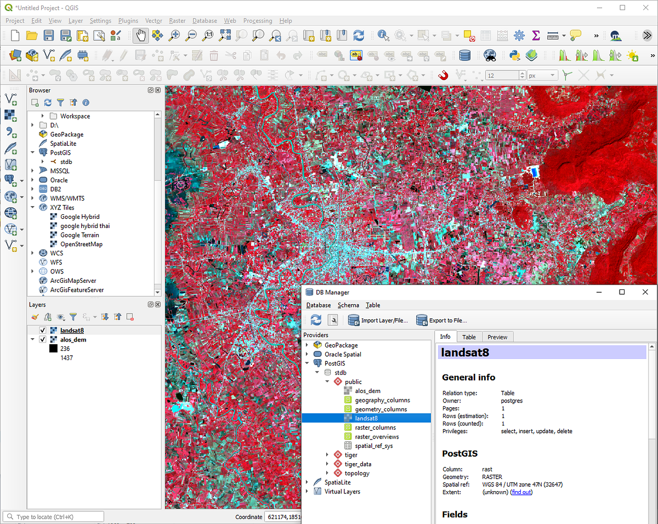The height and width of the screenshot is (524, 658).
Task: Expand the Virtual Layers provider
Action: tap(307, 491)
